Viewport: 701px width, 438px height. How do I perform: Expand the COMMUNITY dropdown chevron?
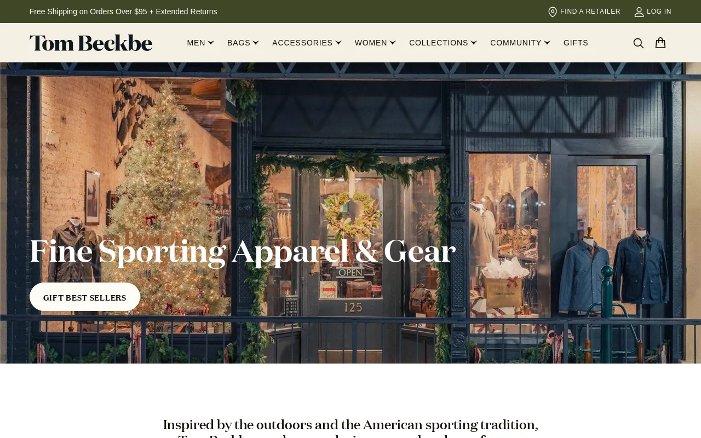tap(547, 43)
